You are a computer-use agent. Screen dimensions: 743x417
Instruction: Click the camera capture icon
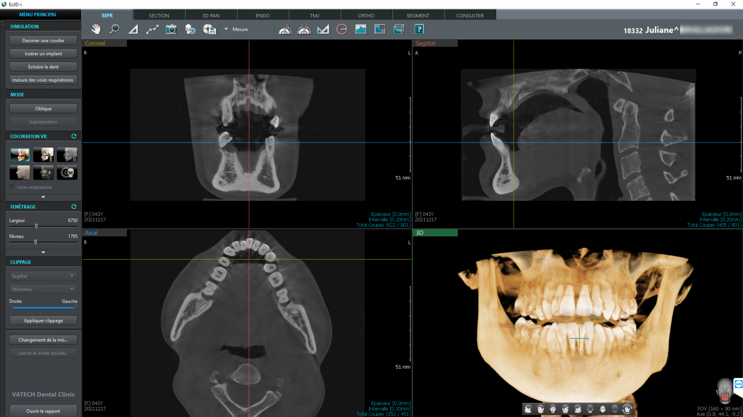tap(171, 29)
